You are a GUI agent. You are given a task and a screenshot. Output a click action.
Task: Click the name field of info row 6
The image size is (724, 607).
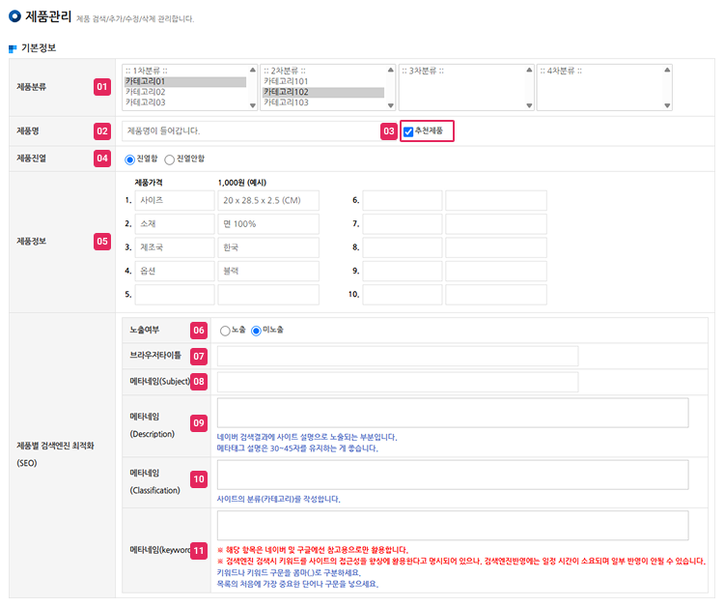pos(403,201)
